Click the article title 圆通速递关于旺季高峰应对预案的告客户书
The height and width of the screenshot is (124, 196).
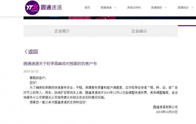(60, 64)
